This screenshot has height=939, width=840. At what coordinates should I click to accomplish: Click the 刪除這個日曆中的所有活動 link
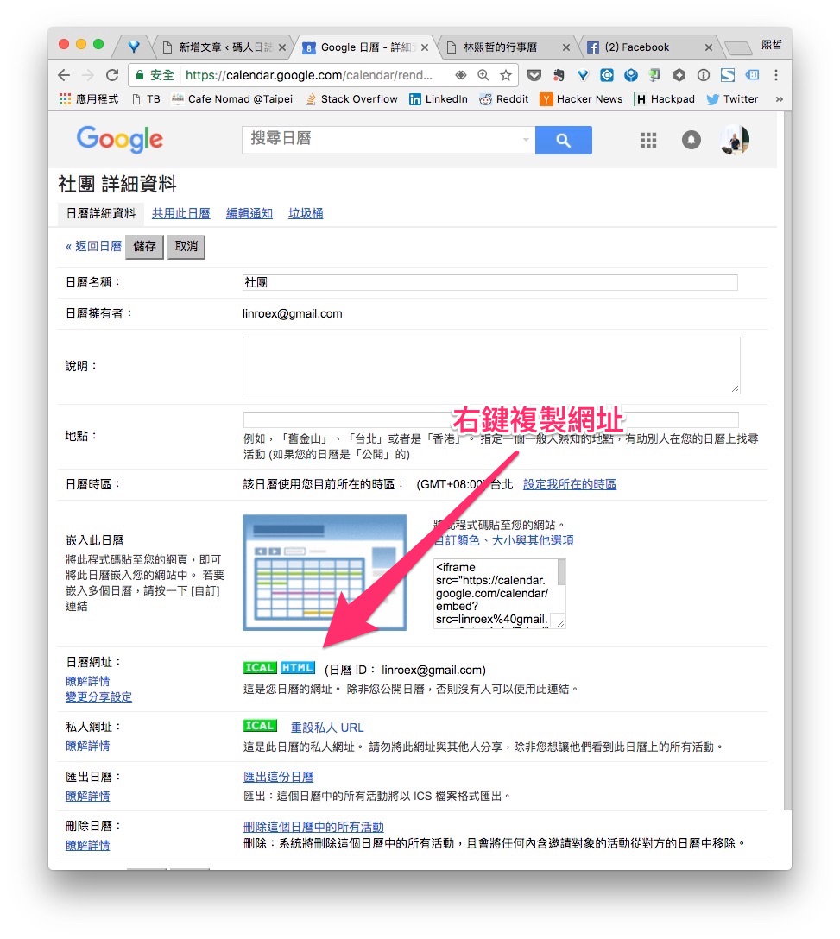(313, 827)
